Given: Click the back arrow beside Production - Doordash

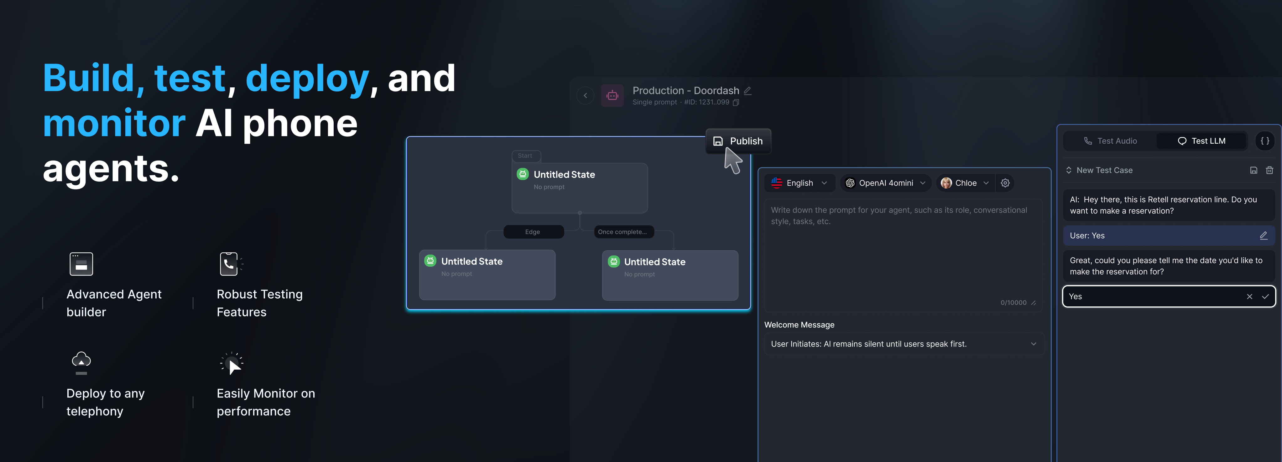Looking at the screenshot, I should click(x=585, y=95).
